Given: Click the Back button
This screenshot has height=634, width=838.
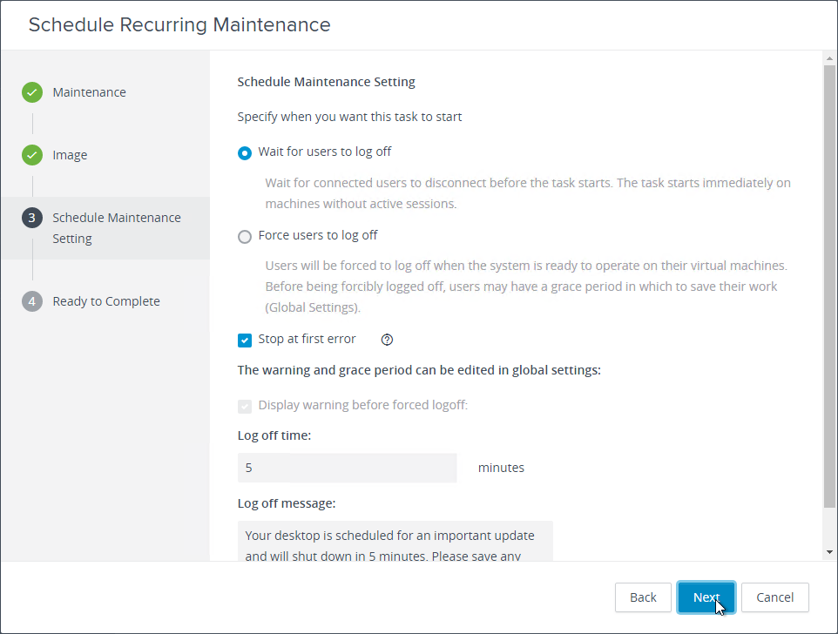Looking at the screenshot, I should pyautogui.click(x=643, y=597).
